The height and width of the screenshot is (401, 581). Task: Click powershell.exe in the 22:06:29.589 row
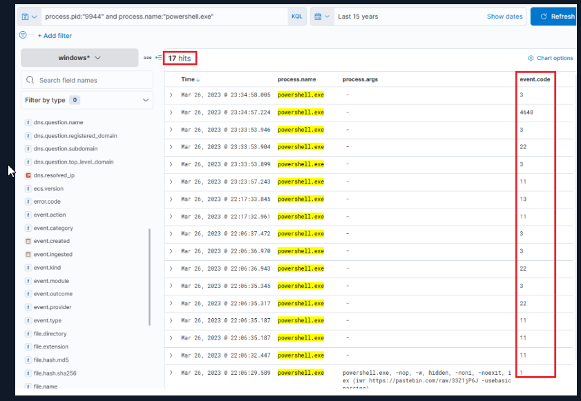tap(301, 373)
